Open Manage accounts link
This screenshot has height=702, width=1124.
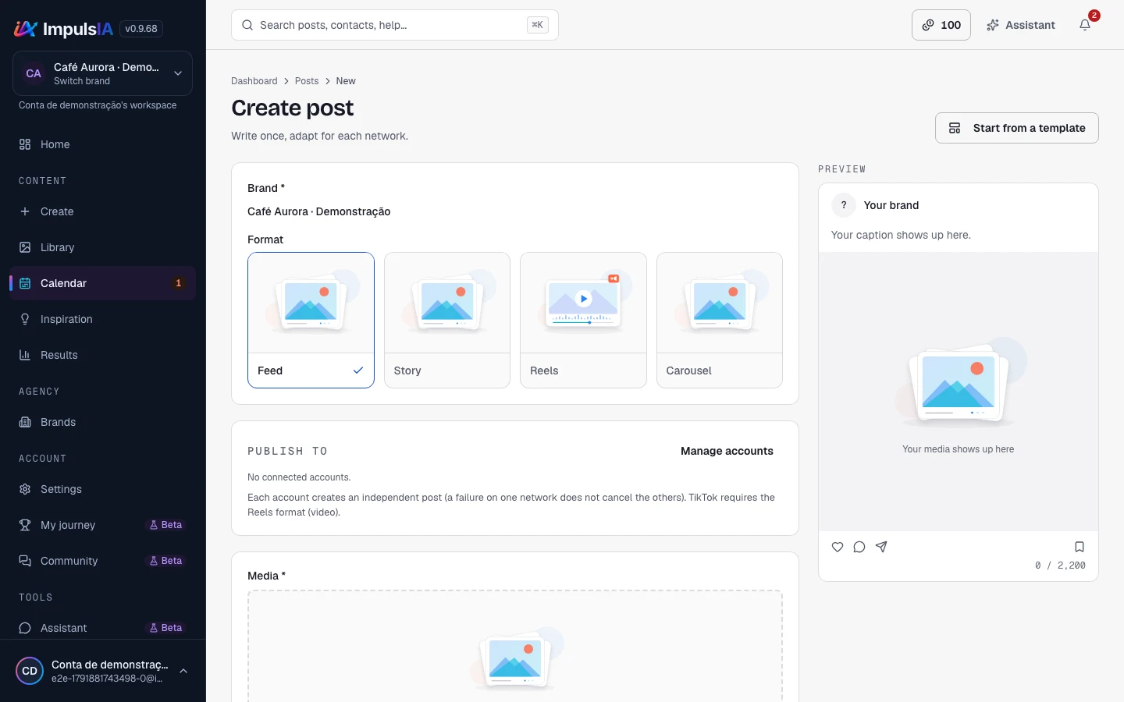727,451
